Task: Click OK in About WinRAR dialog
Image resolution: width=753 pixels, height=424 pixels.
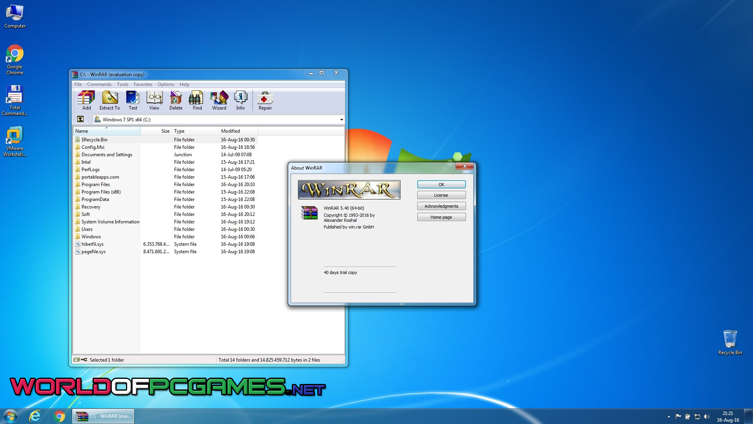Action: click(x=441, y=185)
